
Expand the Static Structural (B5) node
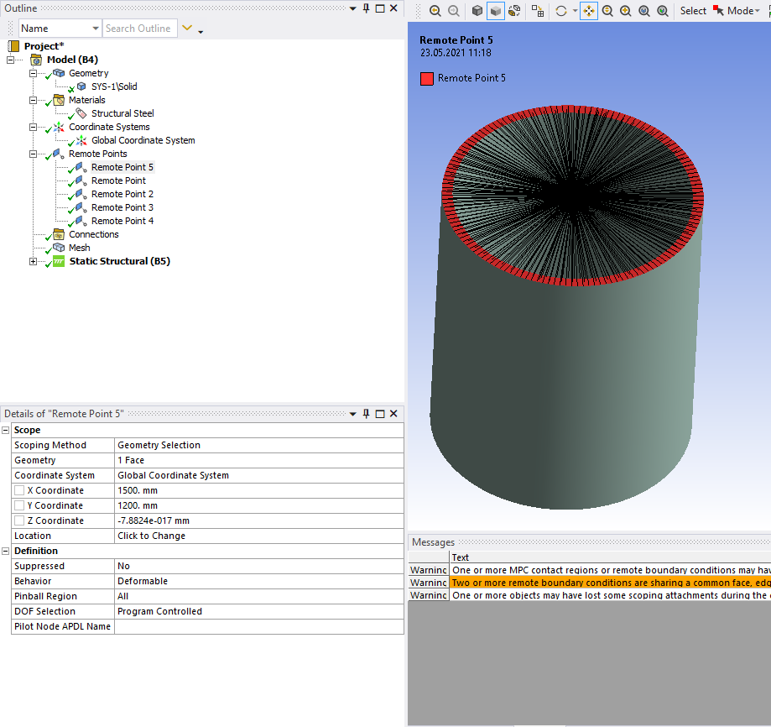(34, 261)
